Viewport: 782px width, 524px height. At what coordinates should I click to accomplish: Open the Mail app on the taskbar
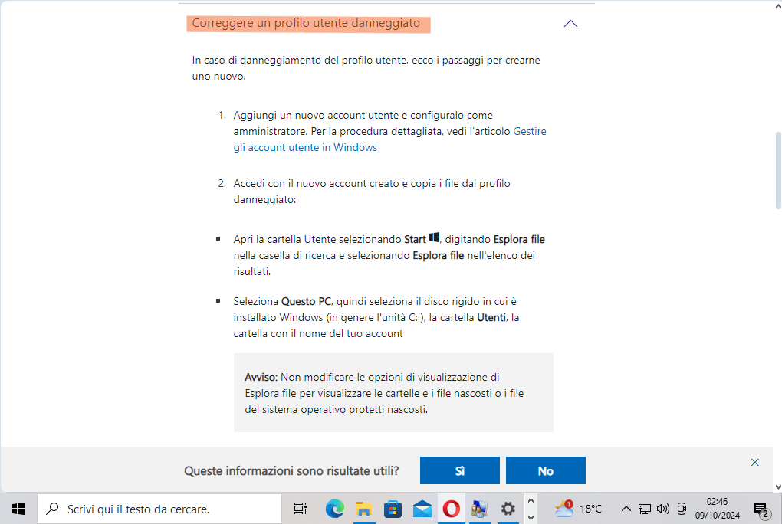click(x=422, y=508)
